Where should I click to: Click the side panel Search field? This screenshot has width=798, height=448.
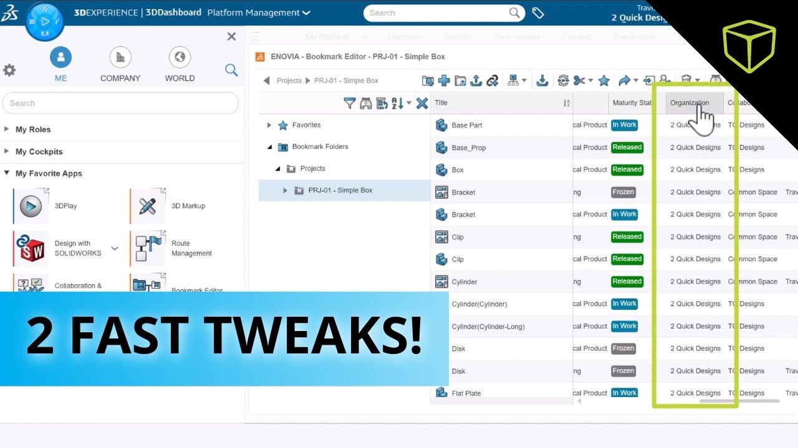(x=120, y=103)
